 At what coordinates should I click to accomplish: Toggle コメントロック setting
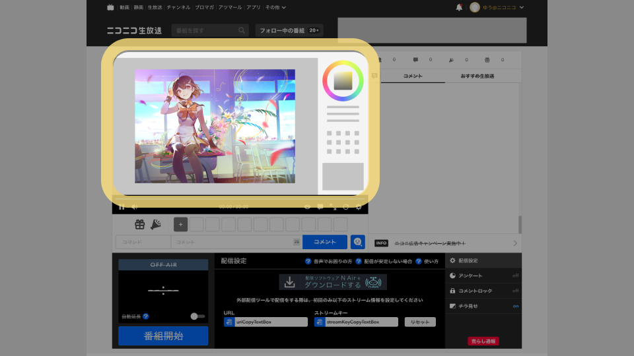483,291
